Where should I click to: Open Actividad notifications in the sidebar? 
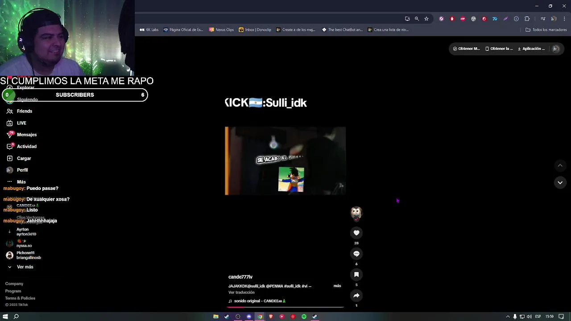[x=21, y=146]
